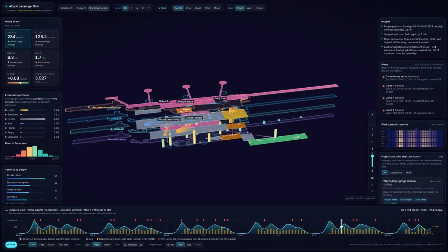The image size is (448, 252).
Task: Filter to level A
Action: (137, 8)
